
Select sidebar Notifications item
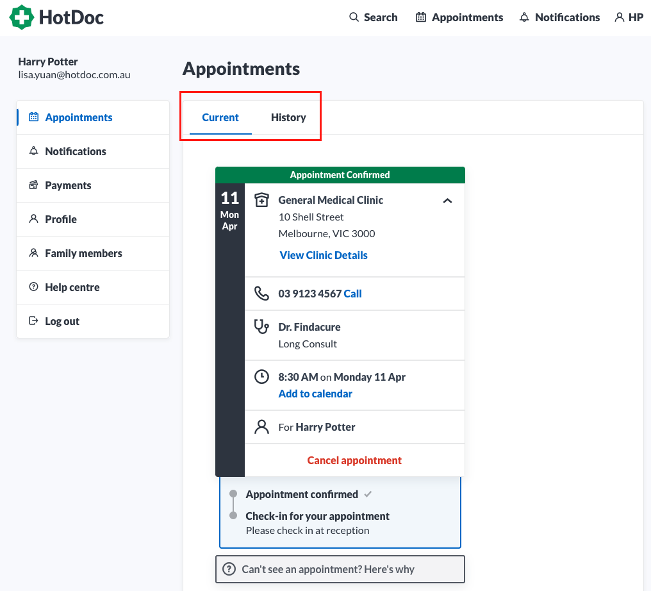click(92, 151)
